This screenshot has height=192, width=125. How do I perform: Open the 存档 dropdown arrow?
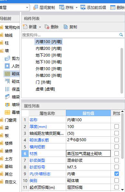(x=76, y=8)
